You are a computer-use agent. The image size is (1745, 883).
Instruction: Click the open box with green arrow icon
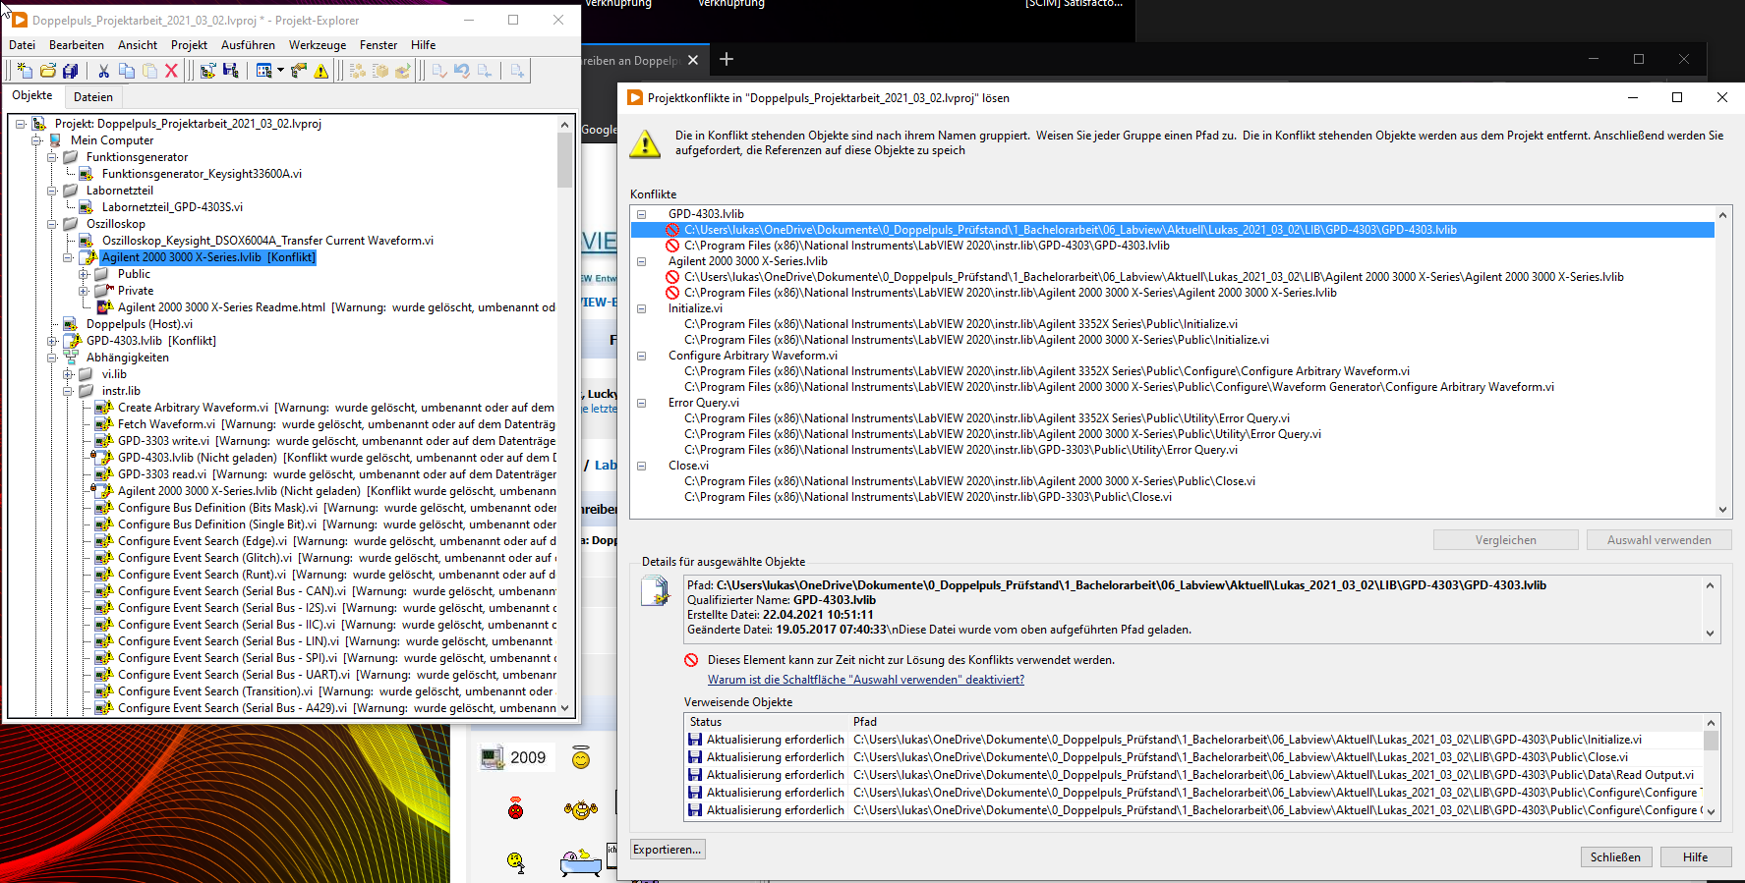click(x=403, y=71)
